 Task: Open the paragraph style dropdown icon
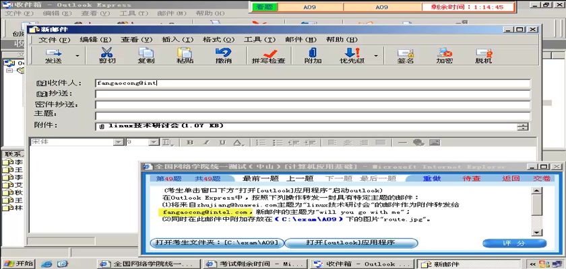click(x=167, y=143)
